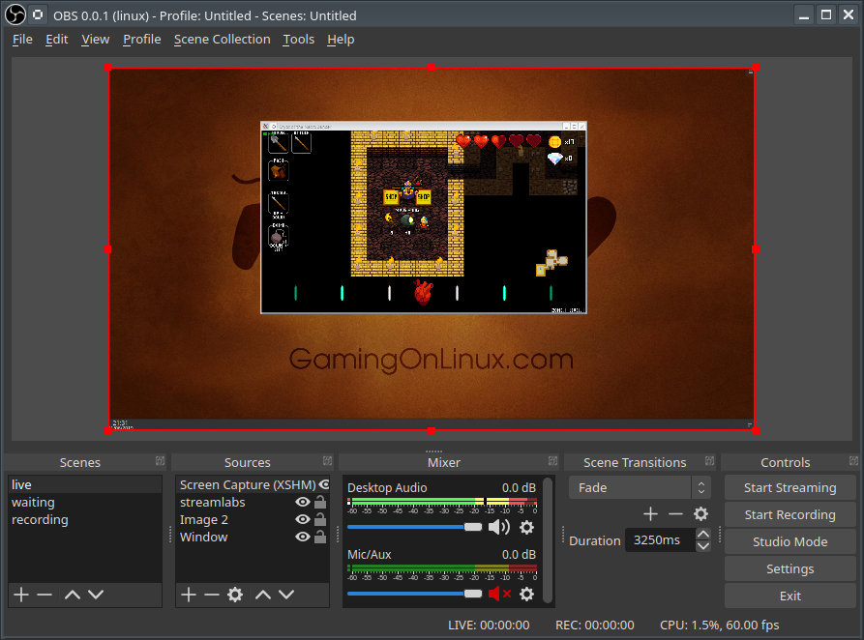The width and height of the screenshot is (864, 640).
Task: Select the live scene
Action: pos(85,484)
